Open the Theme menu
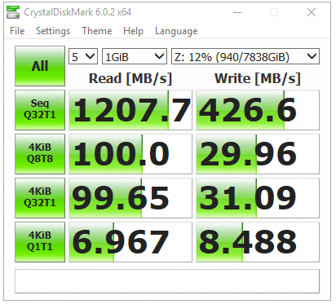 pyautogui.click(x=97, y=31)
